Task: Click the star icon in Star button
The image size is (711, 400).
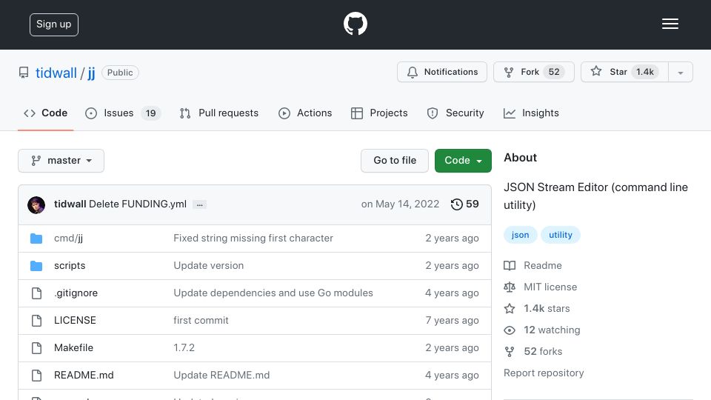Action: (x=595, y=71)
